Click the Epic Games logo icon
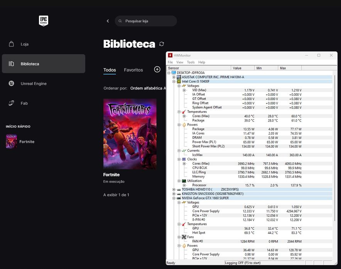Viewport: 341px width, 269px height. click(x=44, y=21)
